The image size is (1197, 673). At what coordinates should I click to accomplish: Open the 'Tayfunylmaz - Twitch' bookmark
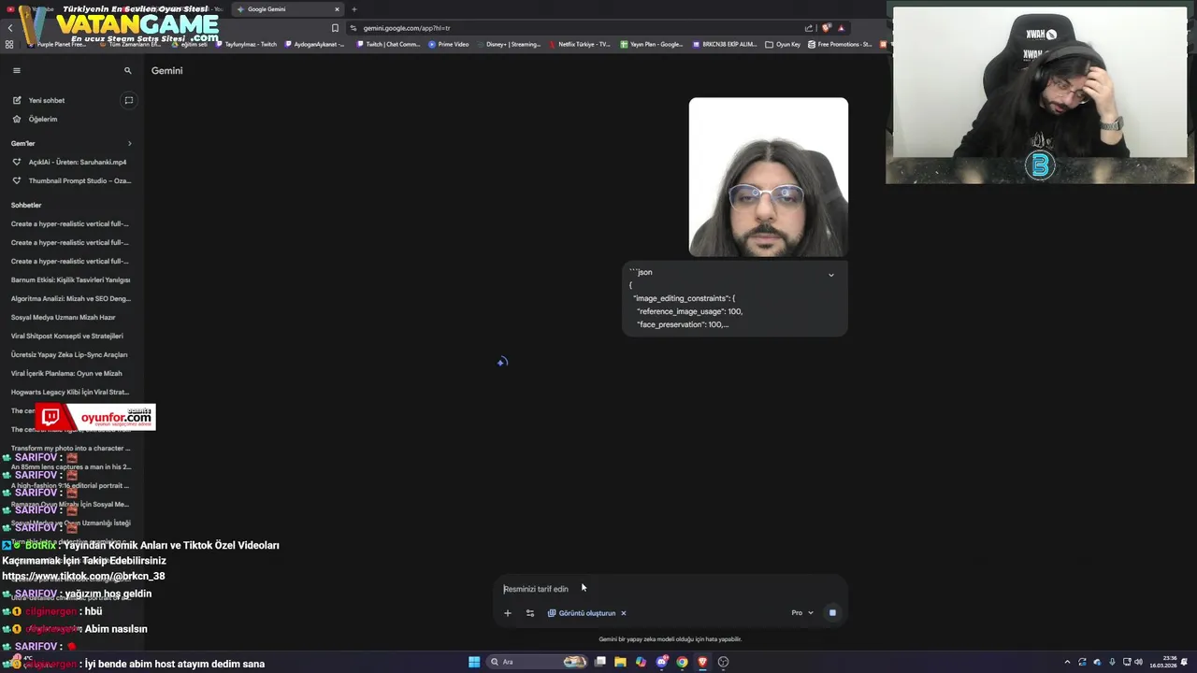(x=246, y=44)
